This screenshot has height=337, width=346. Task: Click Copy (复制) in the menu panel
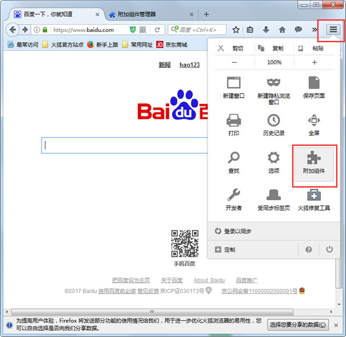270,48
